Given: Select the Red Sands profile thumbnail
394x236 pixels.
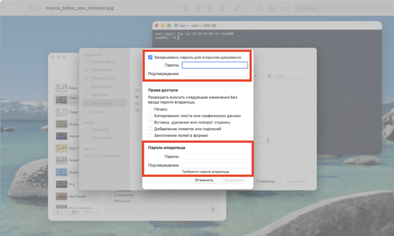Looking at the screenshot, I should (x=61, y=196).
